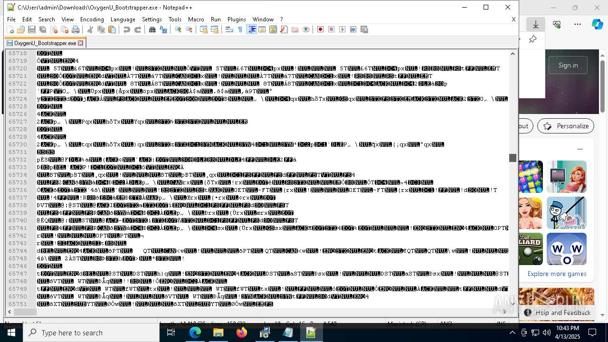This screenshot has height=342, width=608.
Task: Click the Save toolbar icon
Action: click(x=32, y=29)
